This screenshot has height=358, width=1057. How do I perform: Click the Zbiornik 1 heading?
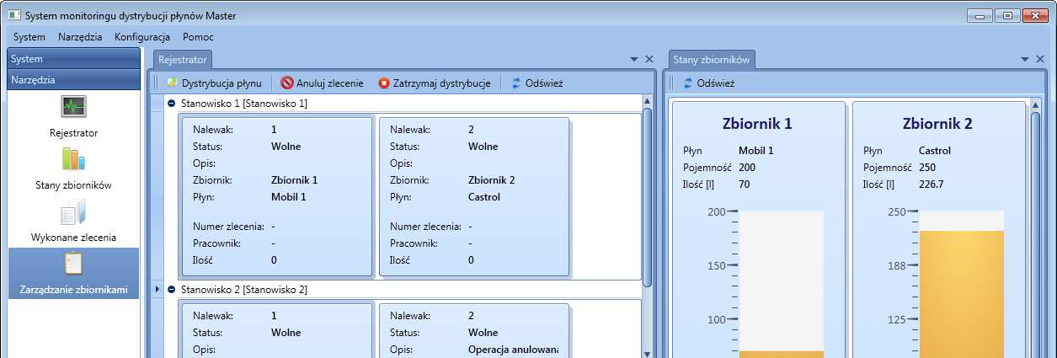[x=757, y=124]
